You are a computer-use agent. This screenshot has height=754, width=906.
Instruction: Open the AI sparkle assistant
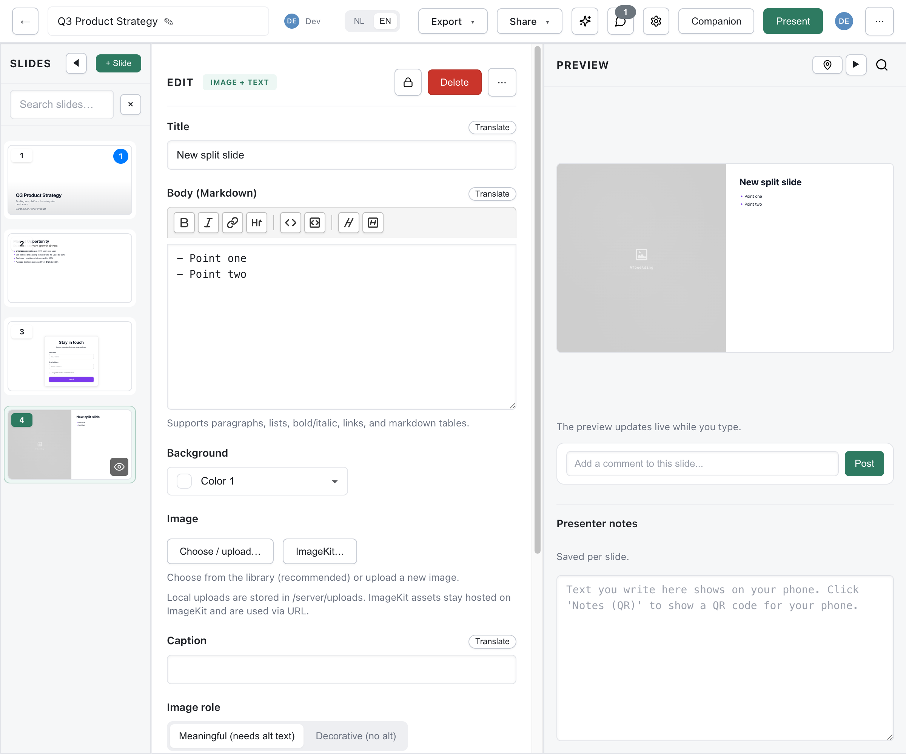[585, 21]
